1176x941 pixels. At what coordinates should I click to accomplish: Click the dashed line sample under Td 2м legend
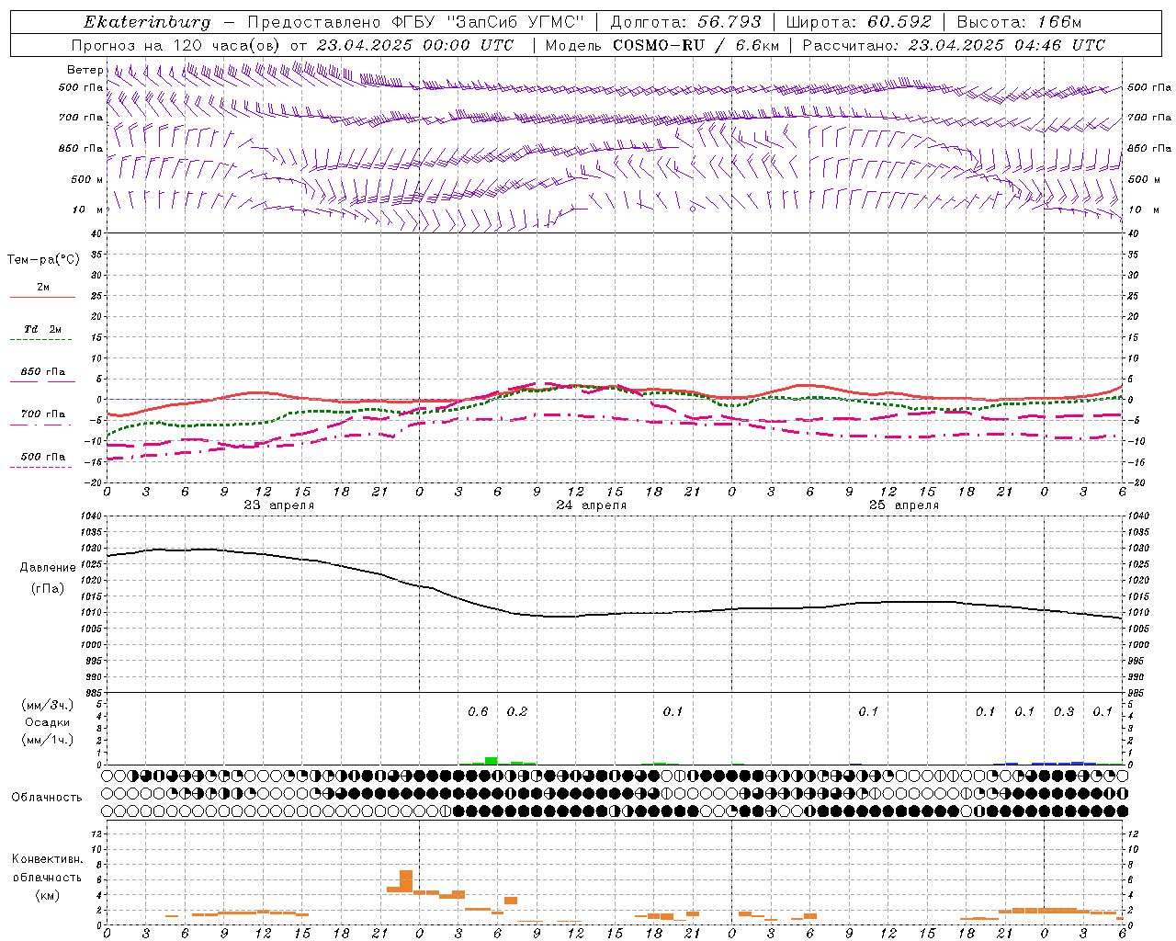click(x=42, y=340)
